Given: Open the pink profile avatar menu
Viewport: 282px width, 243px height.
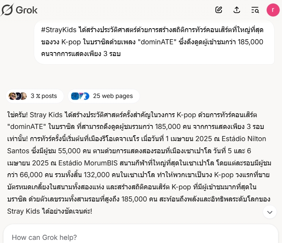Looking at the screenshot, I should point(273,10).
